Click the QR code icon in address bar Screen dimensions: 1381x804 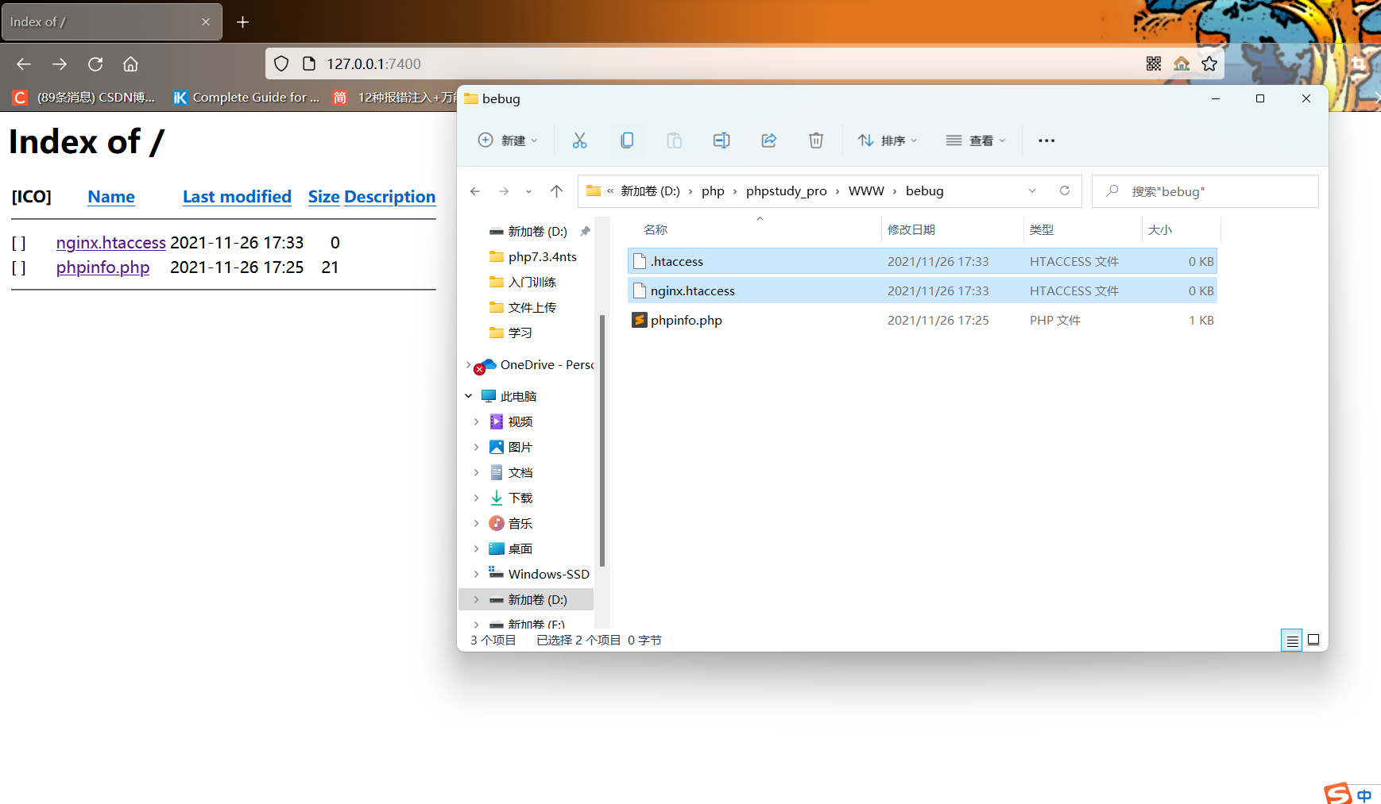tap(1154, 63)
